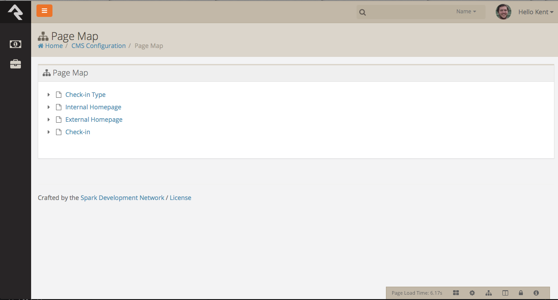Open the Finance section in sidebar
Screen dimensions: 558x300
(x=16, y=44)
